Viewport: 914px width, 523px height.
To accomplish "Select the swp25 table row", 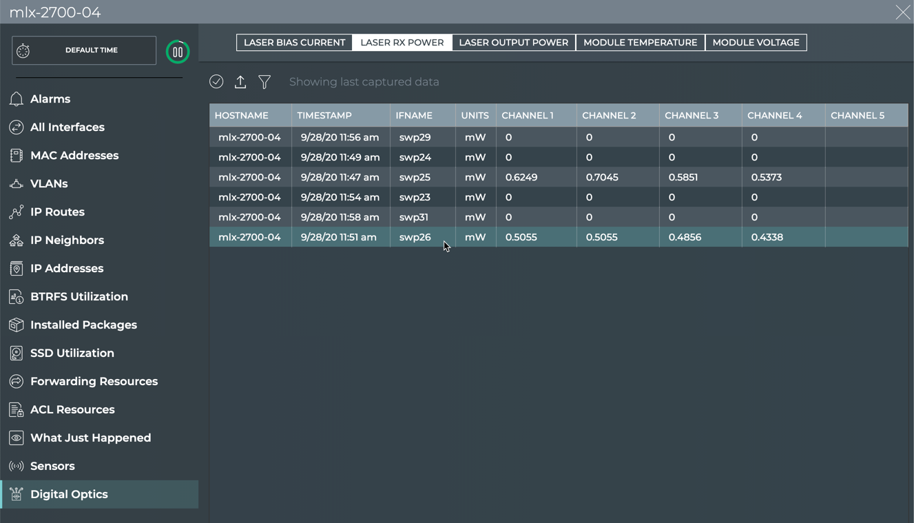I will tap(415, 177).
